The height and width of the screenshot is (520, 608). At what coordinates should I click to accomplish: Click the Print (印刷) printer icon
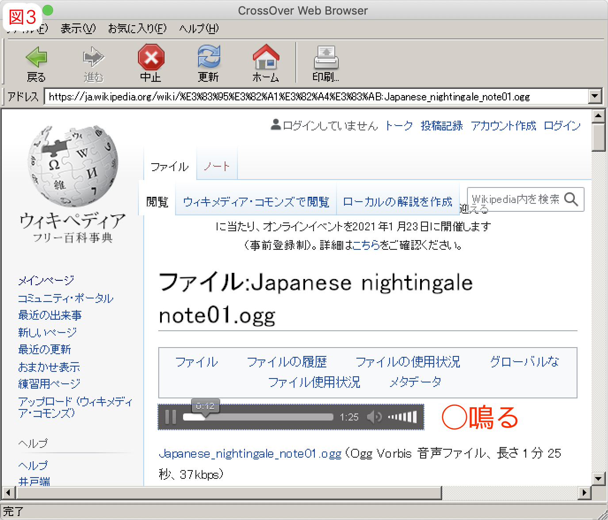click(x=326, y=57)
